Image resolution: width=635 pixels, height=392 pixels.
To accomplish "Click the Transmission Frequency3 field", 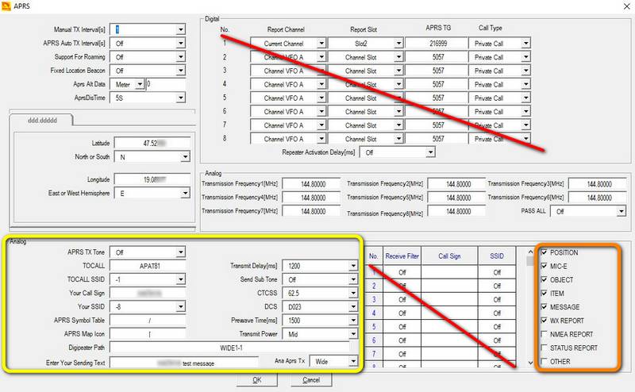I will (598, 184).
